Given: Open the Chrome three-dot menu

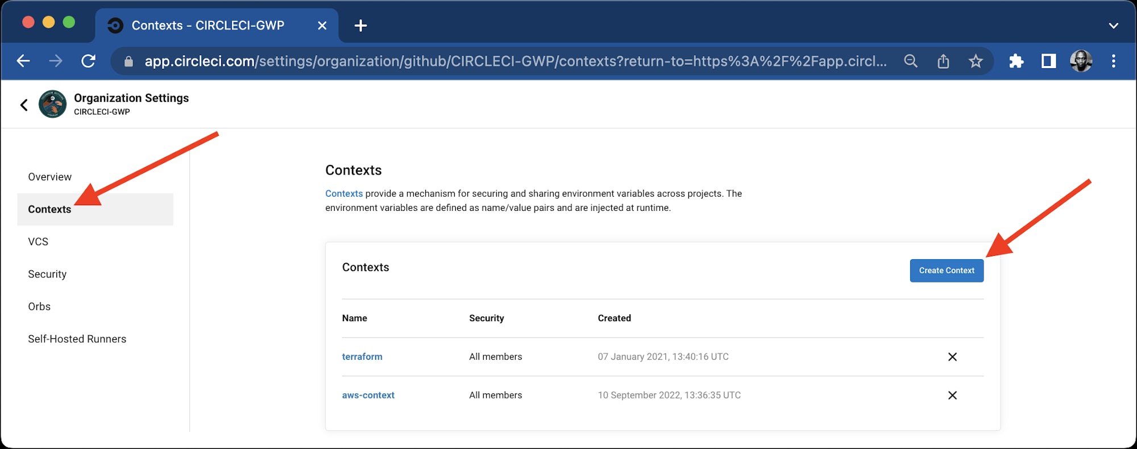Looking at the screenshot, I should [x=1113, y=61].
